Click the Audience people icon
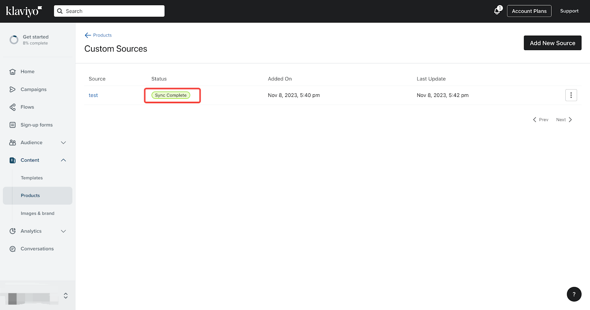 click(x=13, y=143)
